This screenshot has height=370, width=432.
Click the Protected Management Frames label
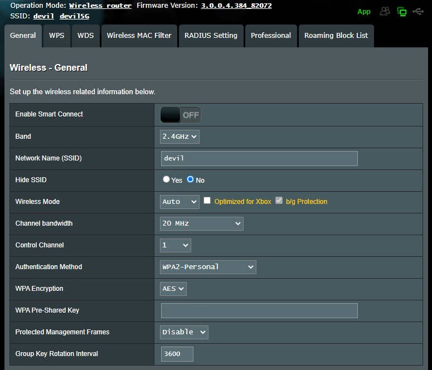click(62, 332)
